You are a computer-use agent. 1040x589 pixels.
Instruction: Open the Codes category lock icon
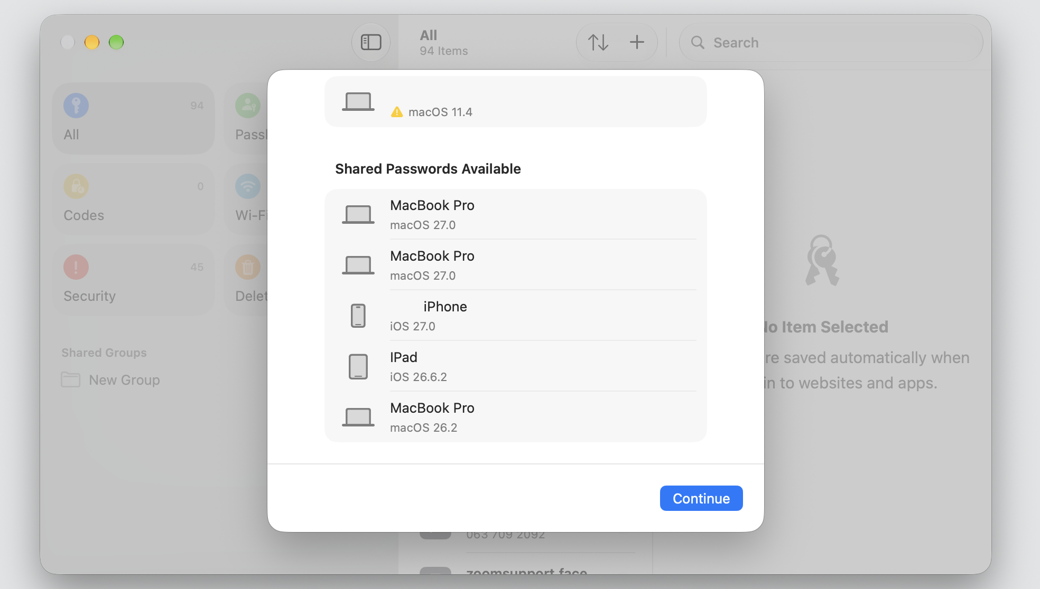click(76, 186)
